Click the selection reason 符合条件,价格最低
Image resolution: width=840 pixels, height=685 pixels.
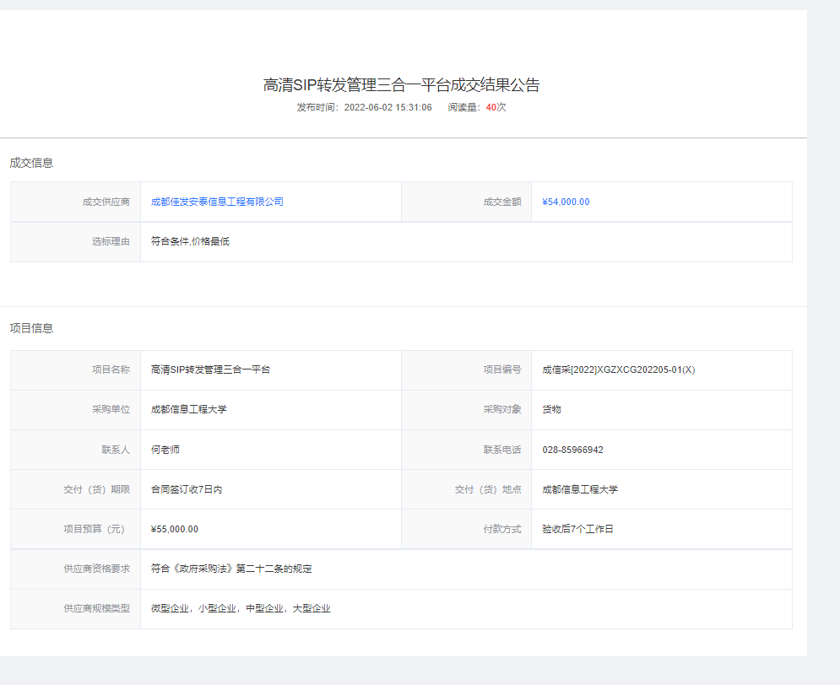(x=190, y=241)
